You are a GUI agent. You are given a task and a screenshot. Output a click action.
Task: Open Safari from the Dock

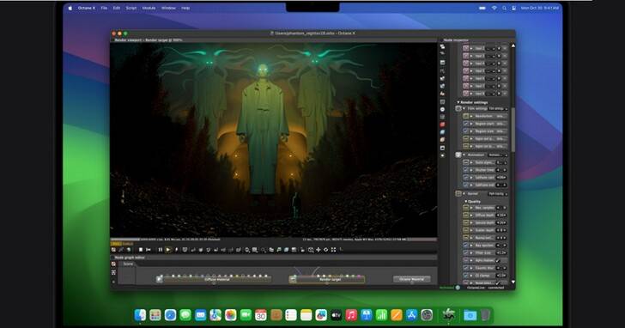tap(170, 315)
